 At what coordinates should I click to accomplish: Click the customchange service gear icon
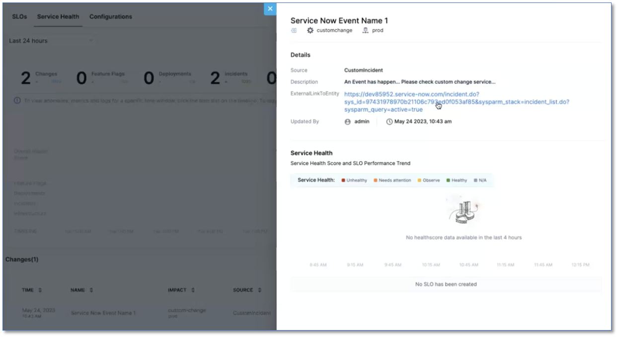click(x=310, y=30)
